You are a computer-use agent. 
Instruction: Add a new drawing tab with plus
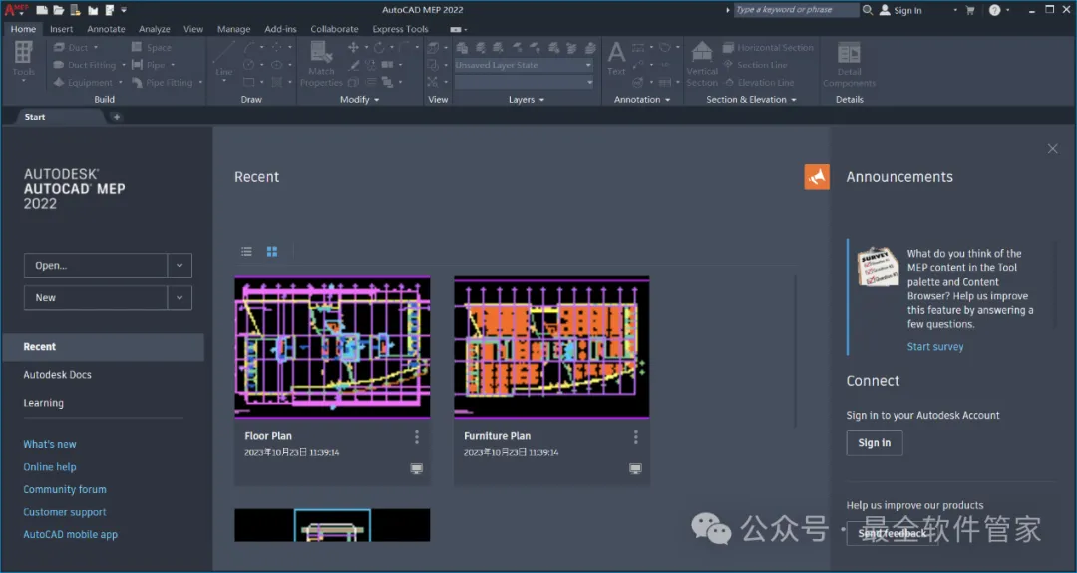[x=116, y=117]
